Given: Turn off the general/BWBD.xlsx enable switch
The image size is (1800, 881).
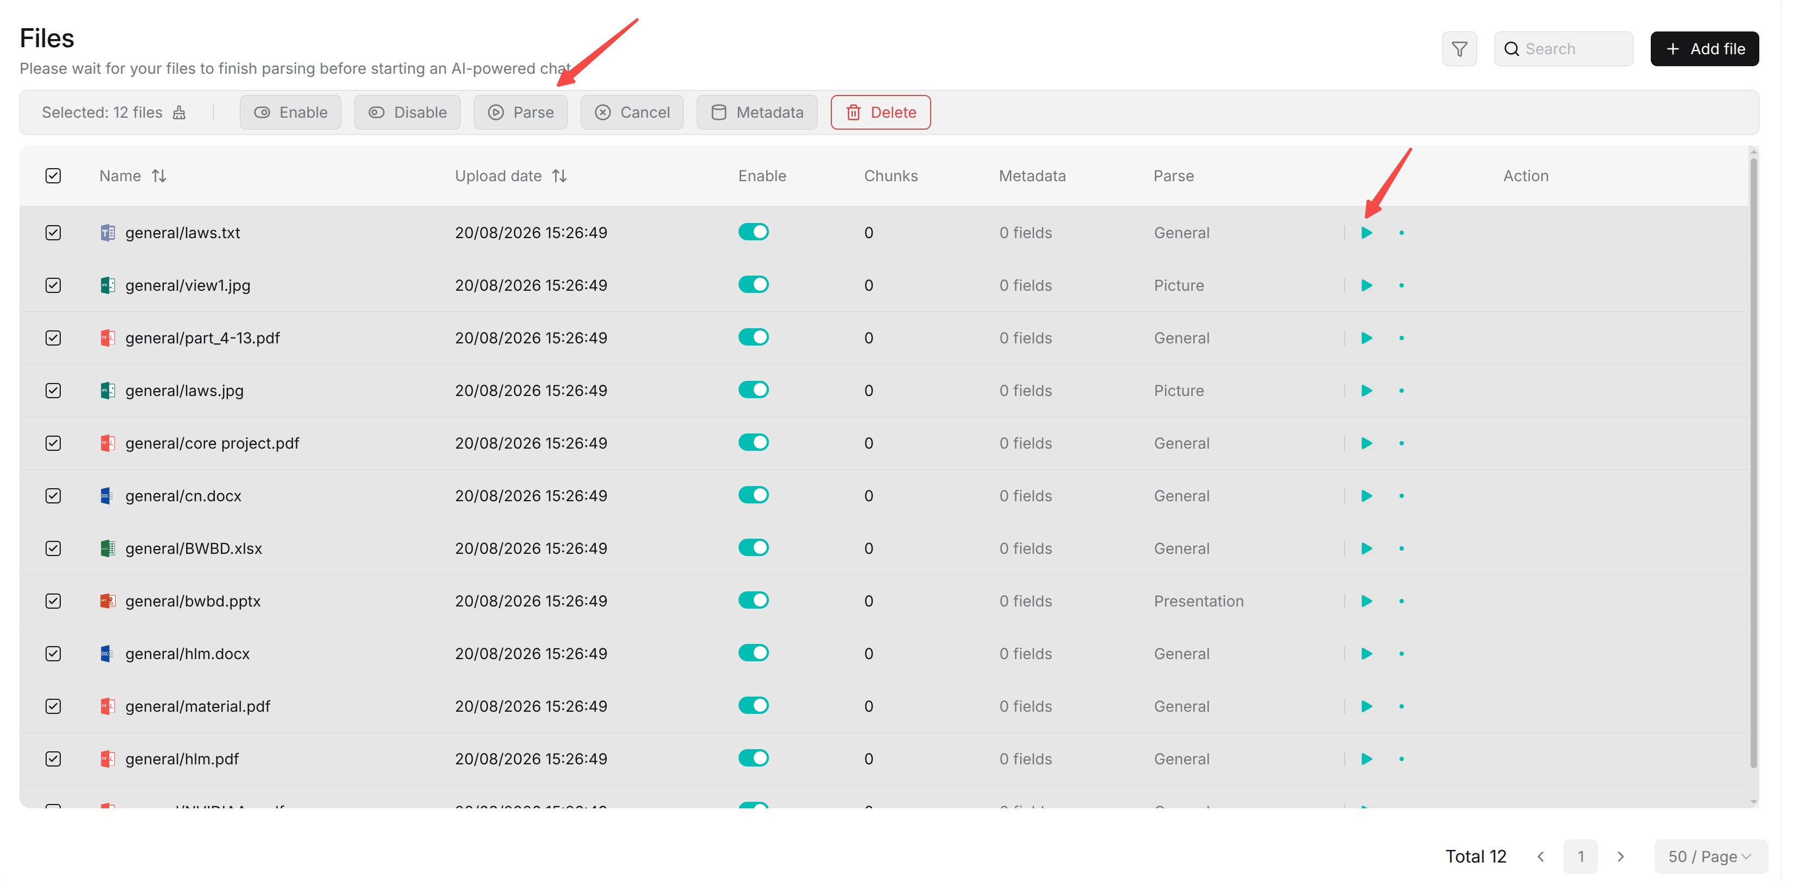Looking at the screenshot, I should (x=753, y=548).
